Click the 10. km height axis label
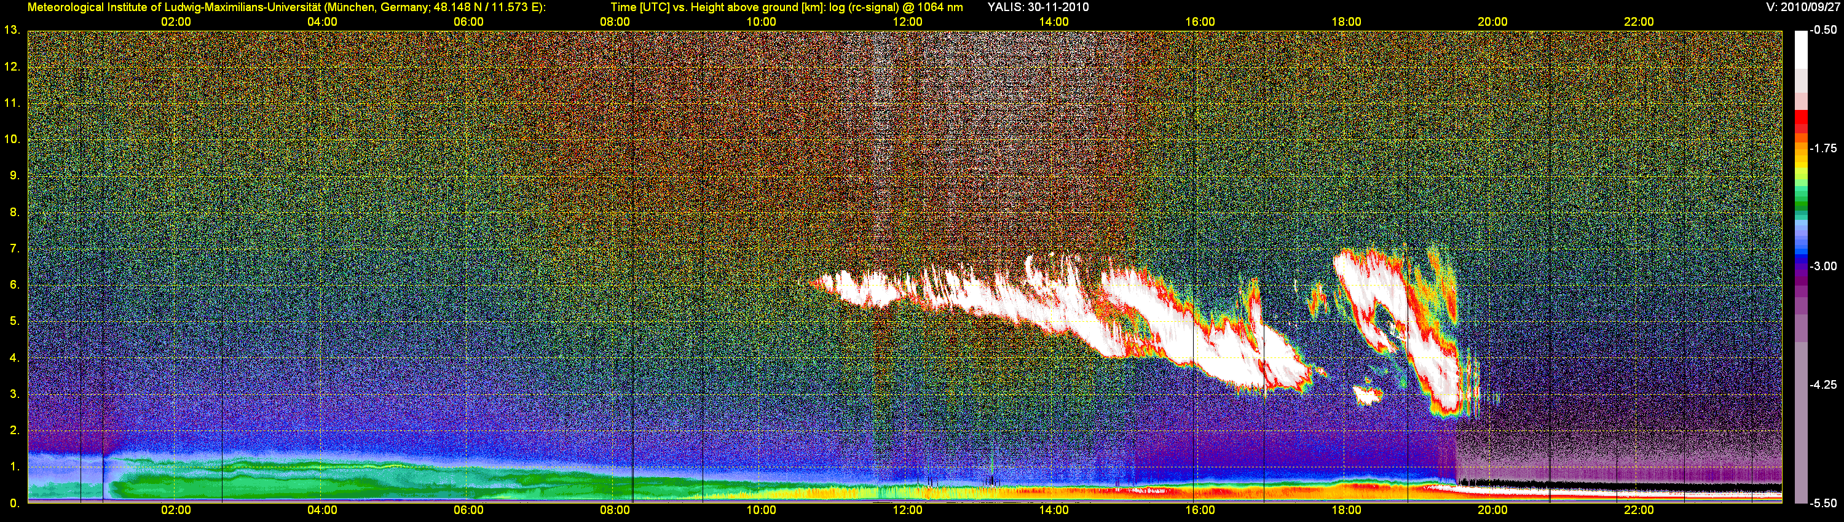Image resolution: width=1844 pixels, height=522 pixels. pos(12,139)
